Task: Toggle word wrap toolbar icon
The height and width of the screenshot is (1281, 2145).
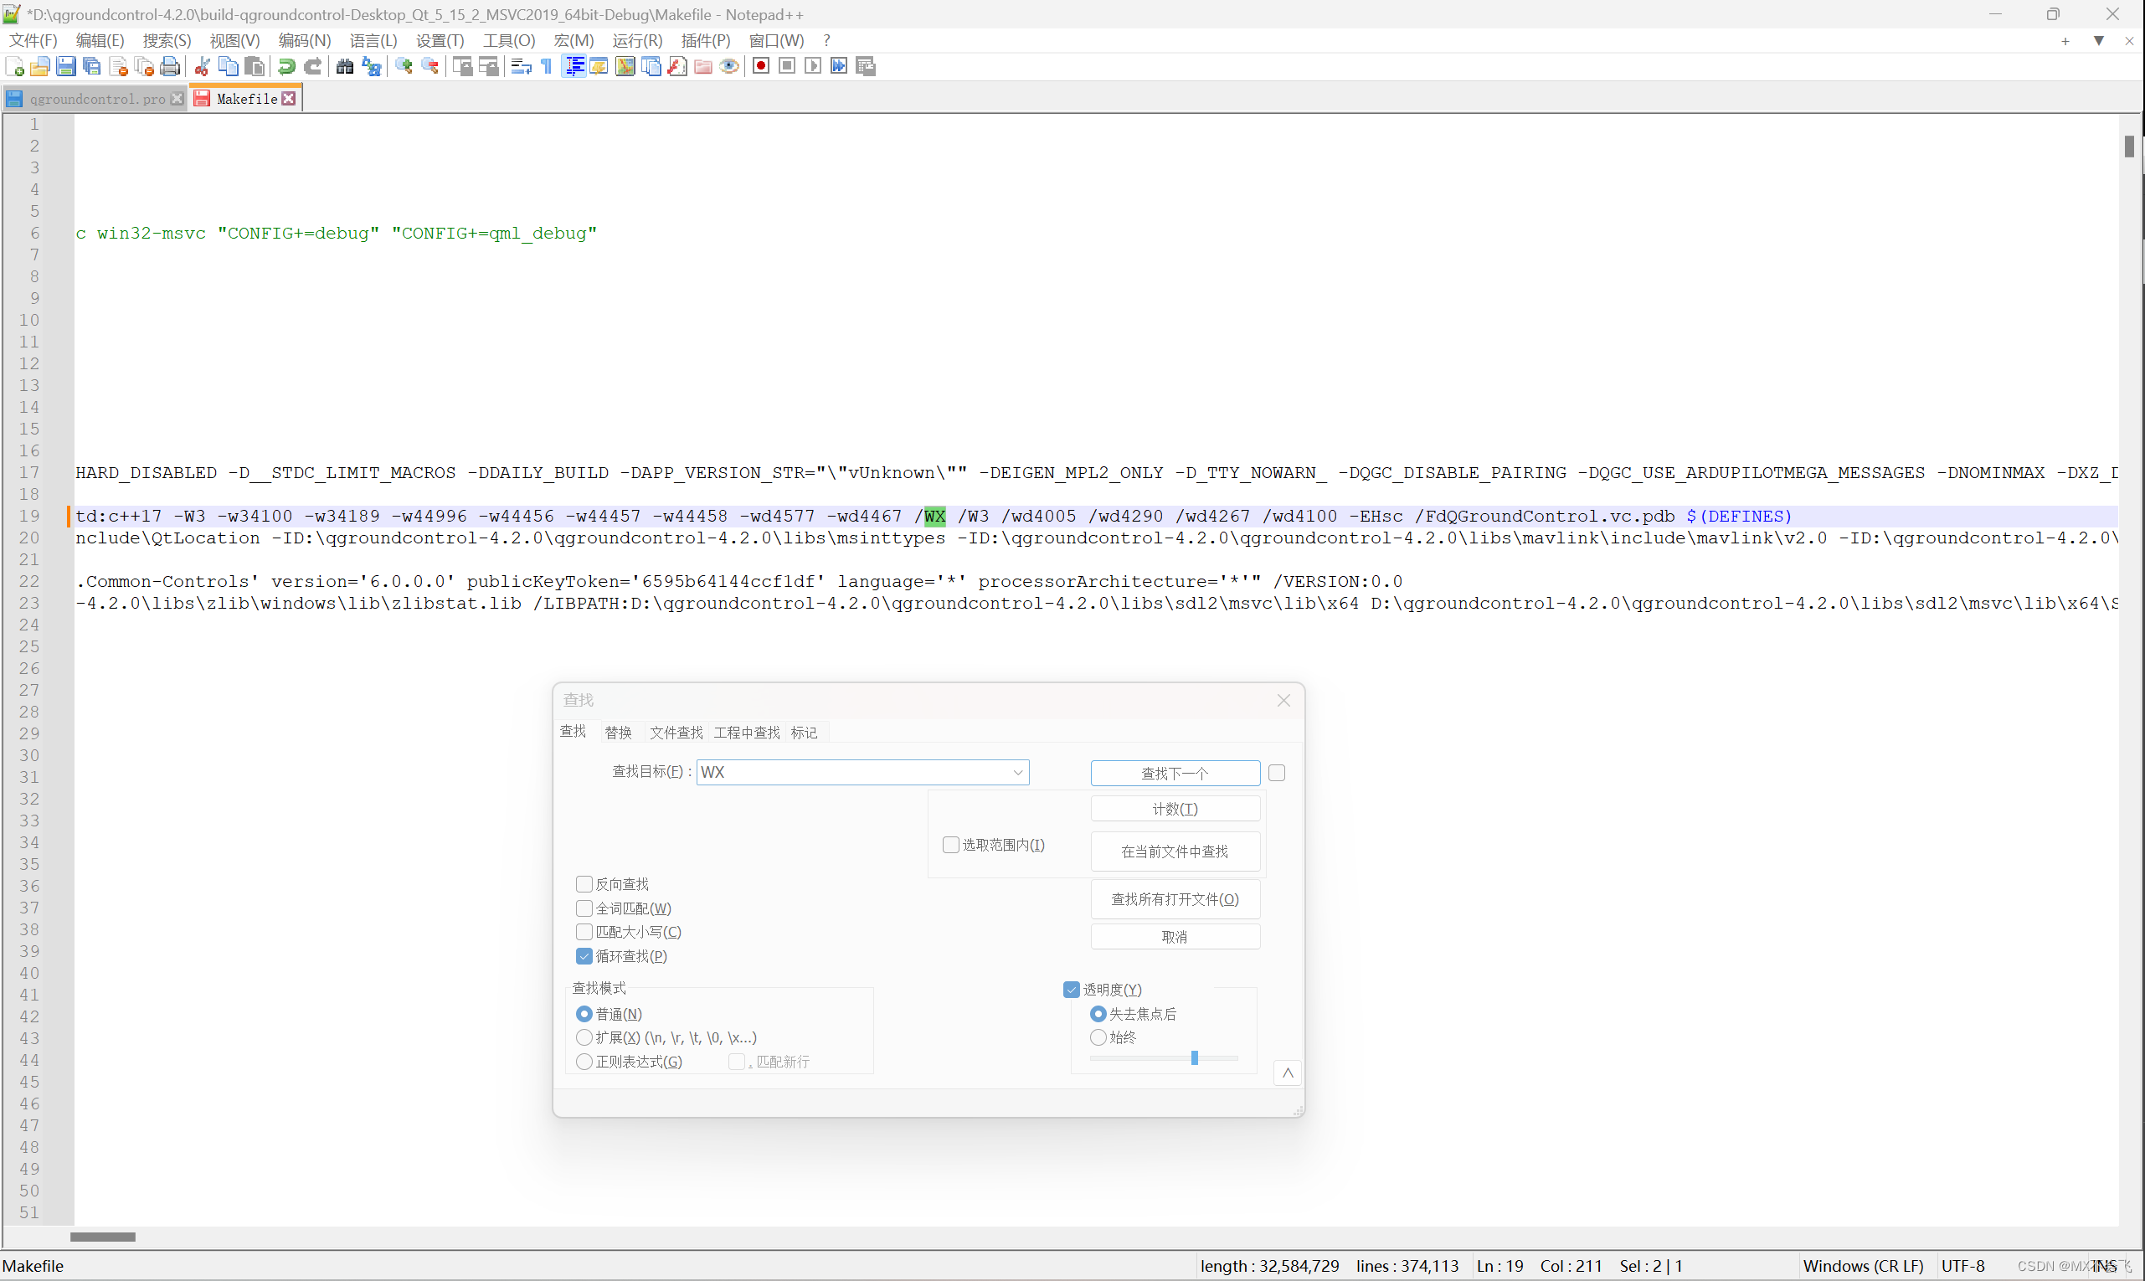Action: [x=521, y=66]
